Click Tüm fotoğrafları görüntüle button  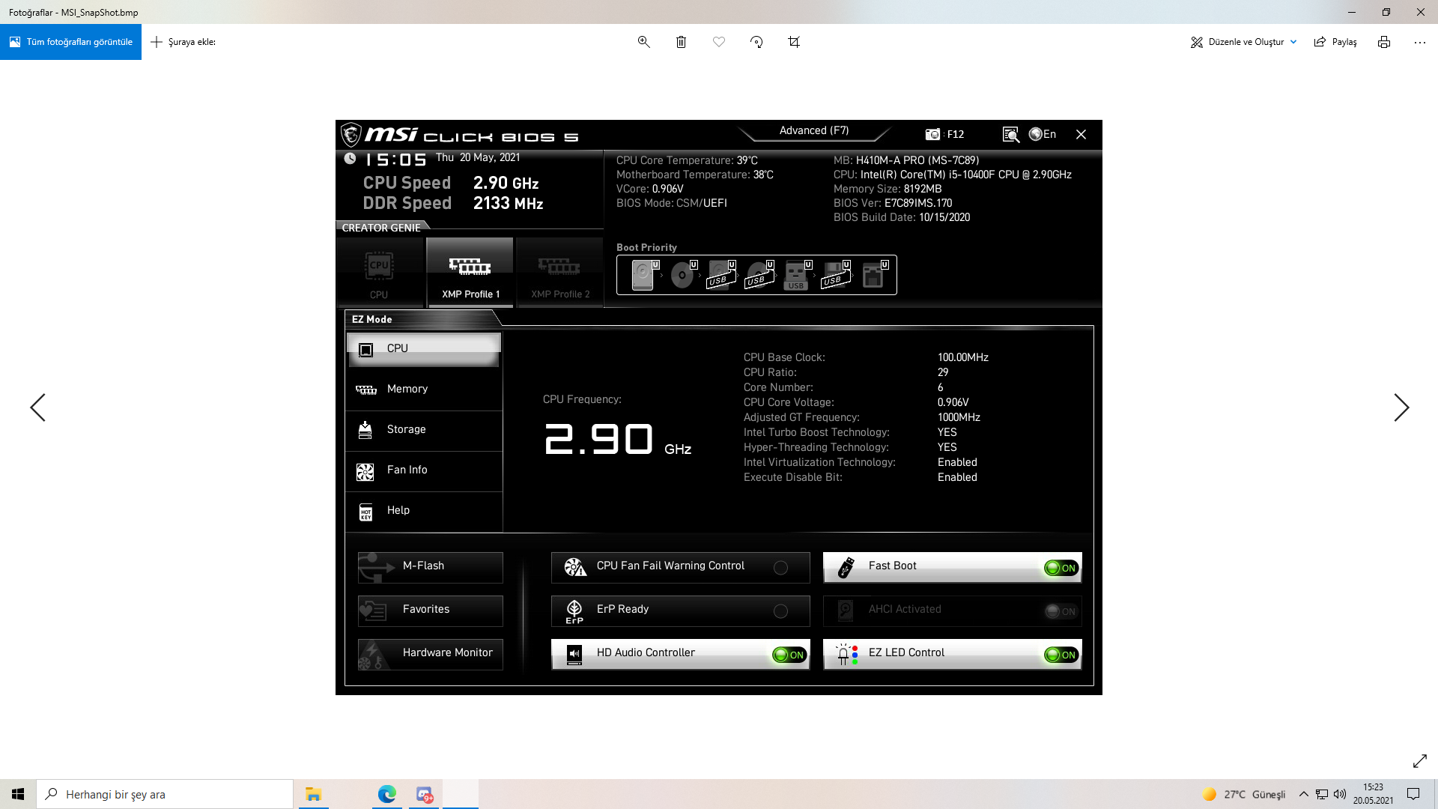point(70,42)
